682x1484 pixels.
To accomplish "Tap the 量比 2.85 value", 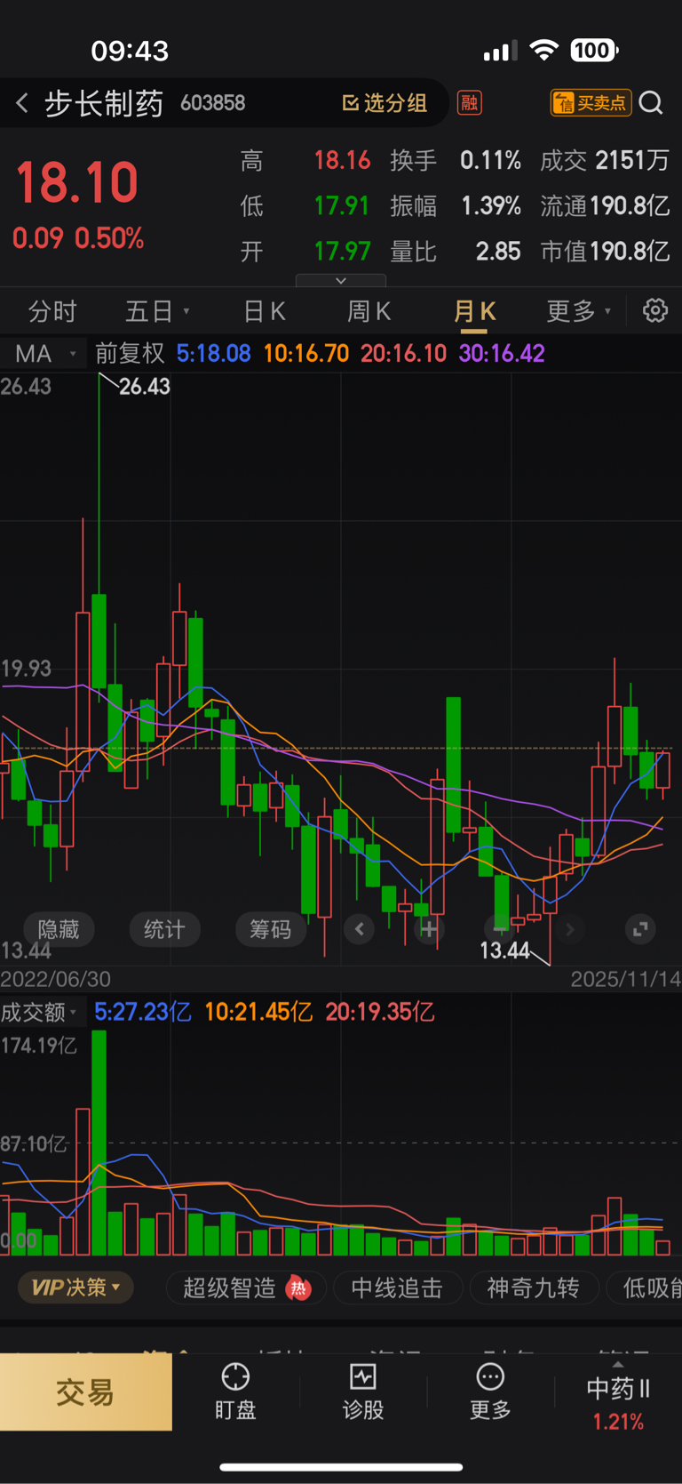I will click(x=498, y=252).
